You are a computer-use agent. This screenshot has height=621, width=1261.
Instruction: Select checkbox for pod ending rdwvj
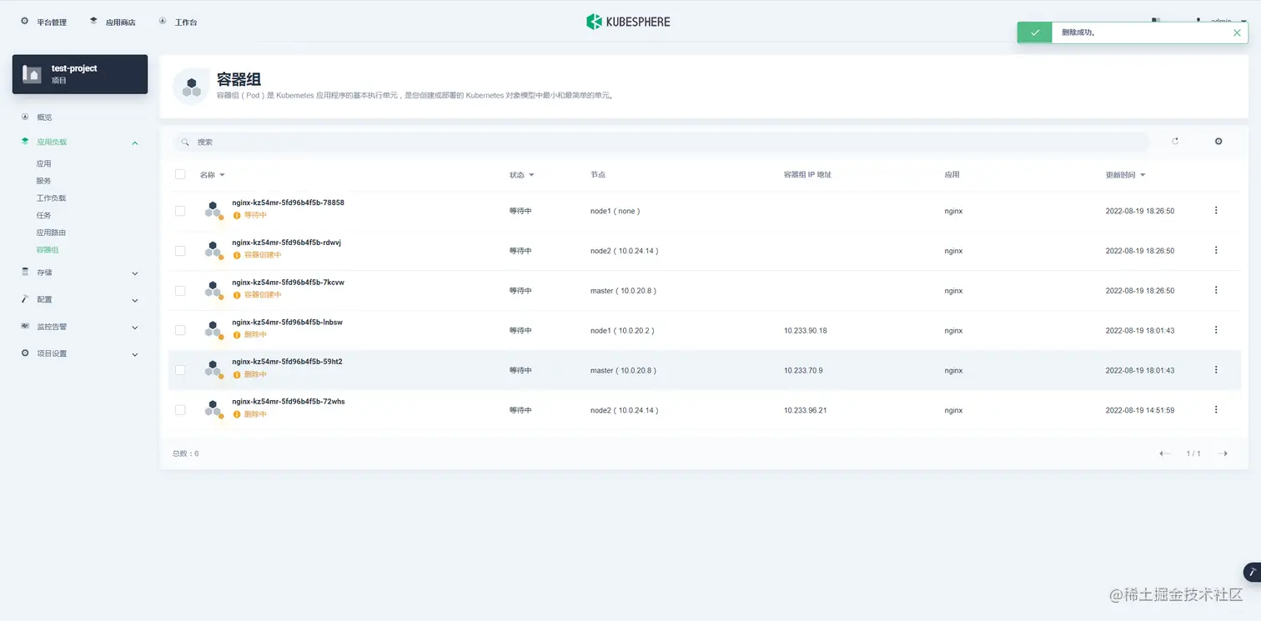pos(180,251)
